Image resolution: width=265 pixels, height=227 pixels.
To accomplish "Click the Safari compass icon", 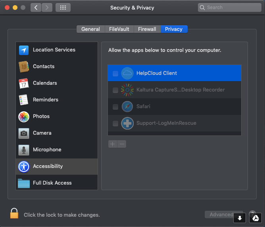I will click(x=127, y=107).
